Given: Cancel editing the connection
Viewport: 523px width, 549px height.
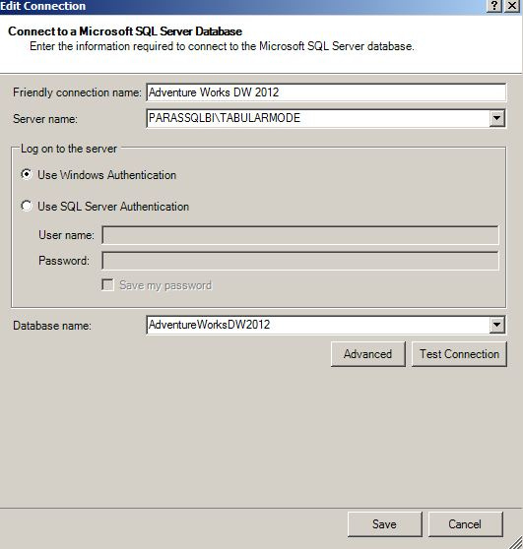Looking at the screenshot, I should click(465, 524).
